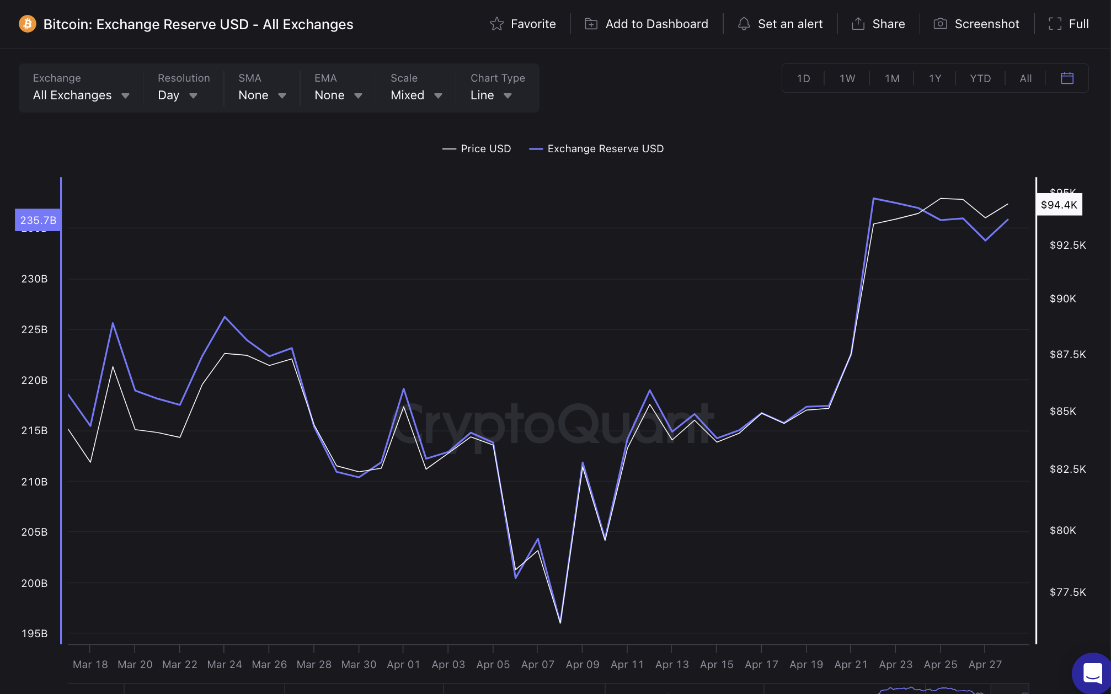The image size is (1111, 694).
Task: Click the 235.7B value label on the axis
Action: point(38,220)
